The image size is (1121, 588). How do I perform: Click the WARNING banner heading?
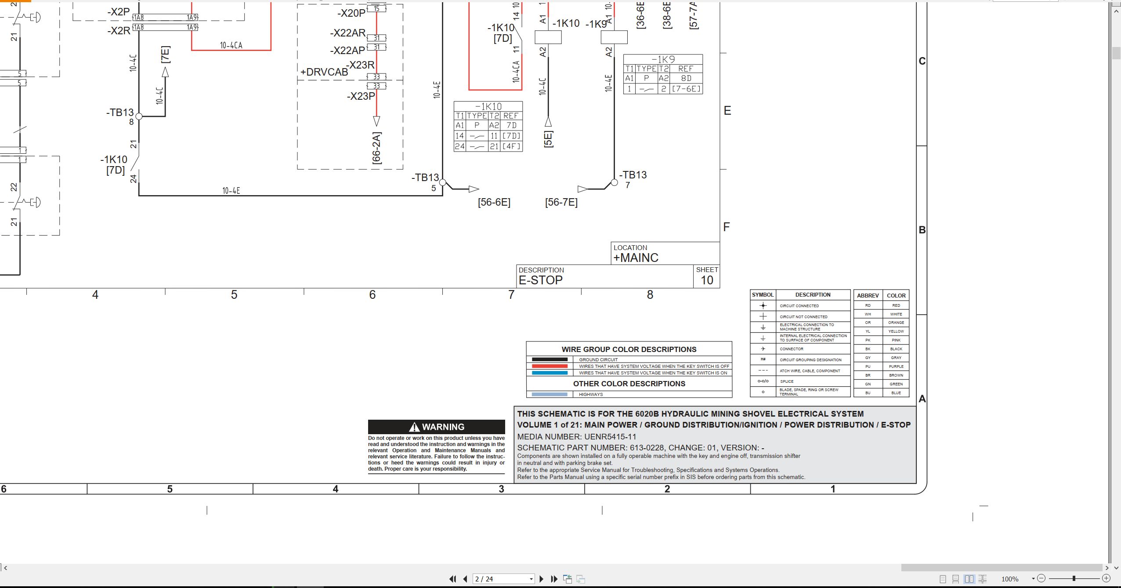pos(437,427)
